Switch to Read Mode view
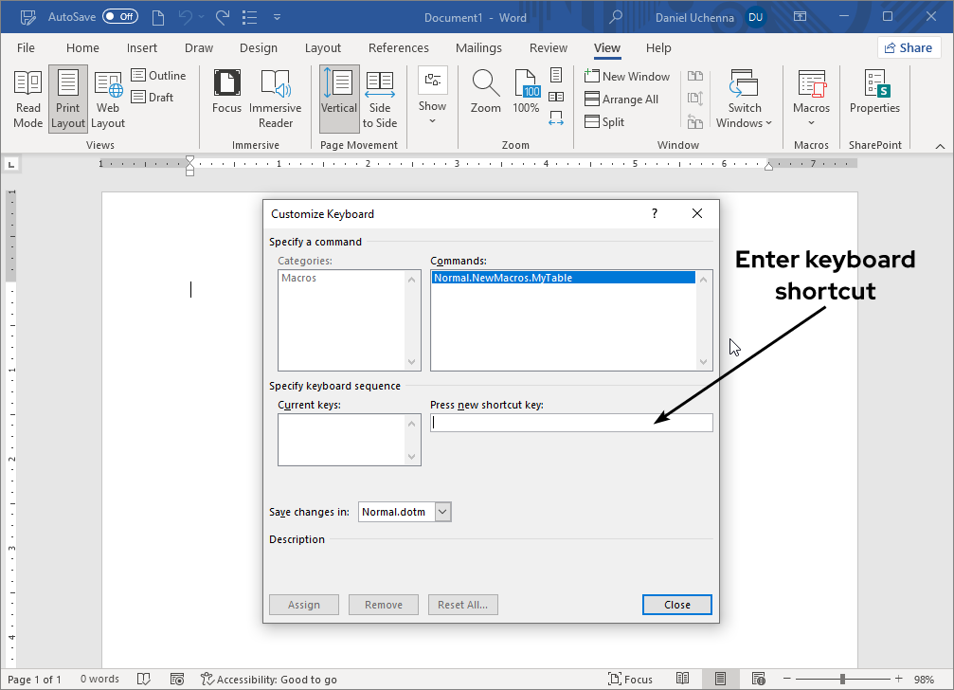954x690 pixels. 27,98
